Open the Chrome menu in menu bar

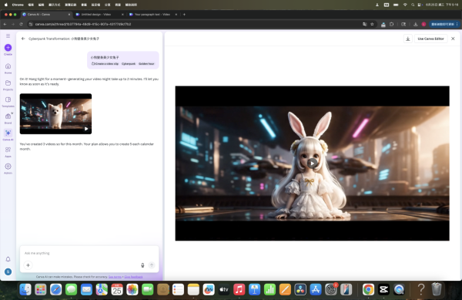click(18, 5)
